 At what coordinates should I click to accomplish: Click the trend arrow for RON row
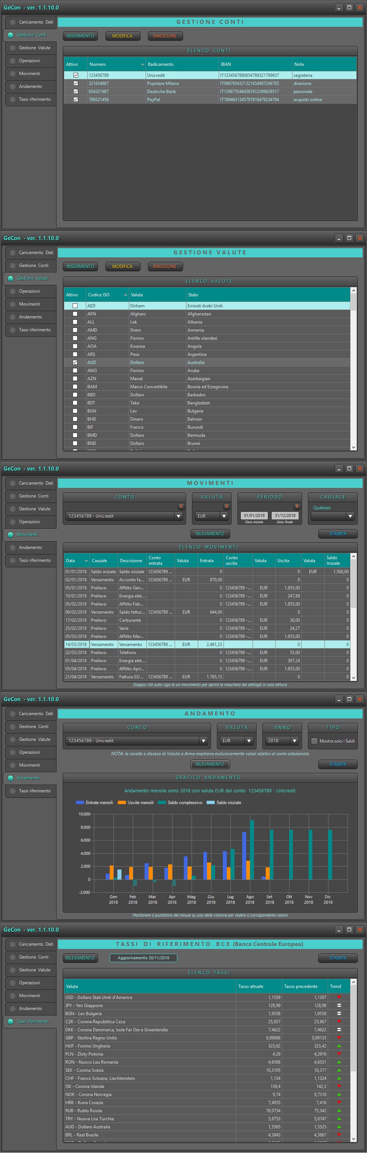click(x=339, y=1062)
